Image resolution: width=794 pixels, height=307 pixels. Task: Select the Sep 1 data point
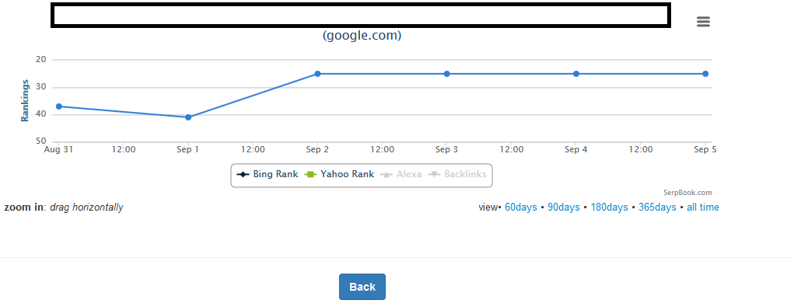[188, 117]
